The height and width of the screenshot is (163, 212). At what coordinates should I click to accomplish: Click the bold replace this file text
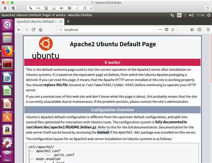click(x=56, y=85)
